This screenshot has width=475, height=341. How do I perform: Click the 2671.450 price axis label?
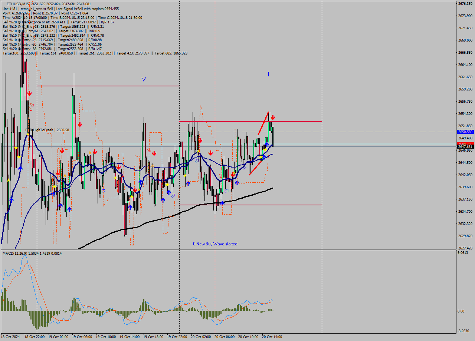[x=465, y=28]
